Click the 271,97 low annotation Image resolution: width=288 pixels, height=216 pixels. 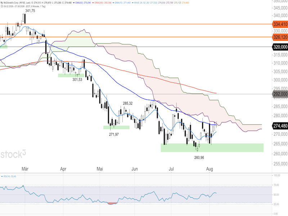click(114, 134)
